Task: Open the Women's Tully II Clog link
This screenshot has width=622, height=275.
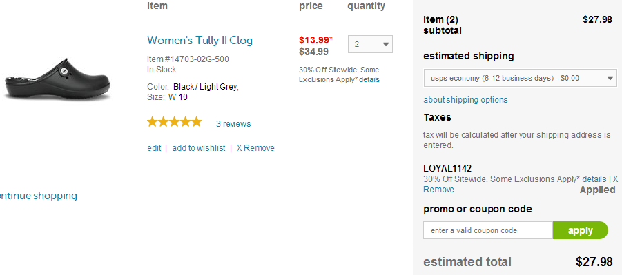Action: pyautogui.click(x=200, y=41)
